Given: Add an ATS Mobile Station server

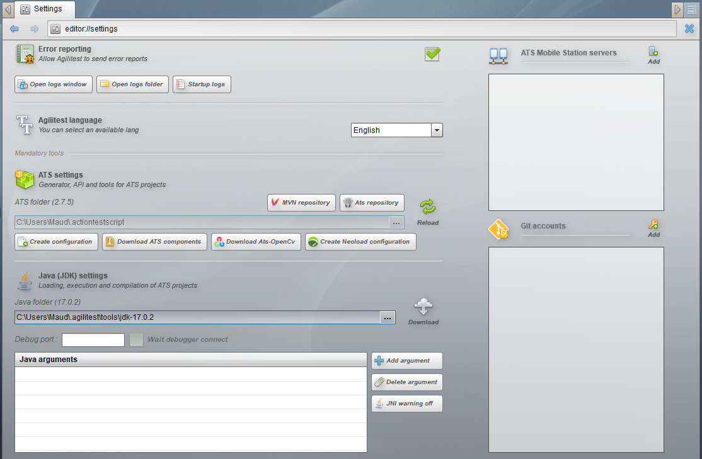Looking at the screenshot, I should click(x=653, y=55).
